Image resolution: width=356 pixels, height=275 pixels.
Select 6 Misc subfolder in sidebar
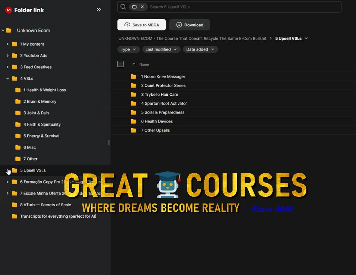[x=30, y=147]
